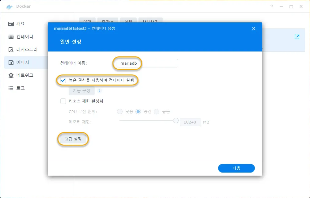
Task: Click the 레지스트리 search icon
Action: [11, 50]
